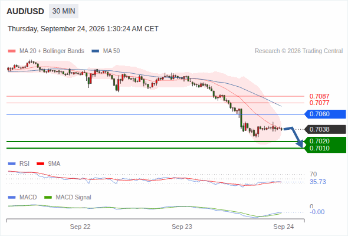
Task: Click the green 0.7020 target price tag
Action: [325, 141]
